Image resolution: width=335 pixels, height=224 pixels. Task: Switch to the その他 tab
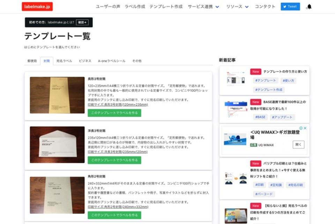[x=136, y=60]
